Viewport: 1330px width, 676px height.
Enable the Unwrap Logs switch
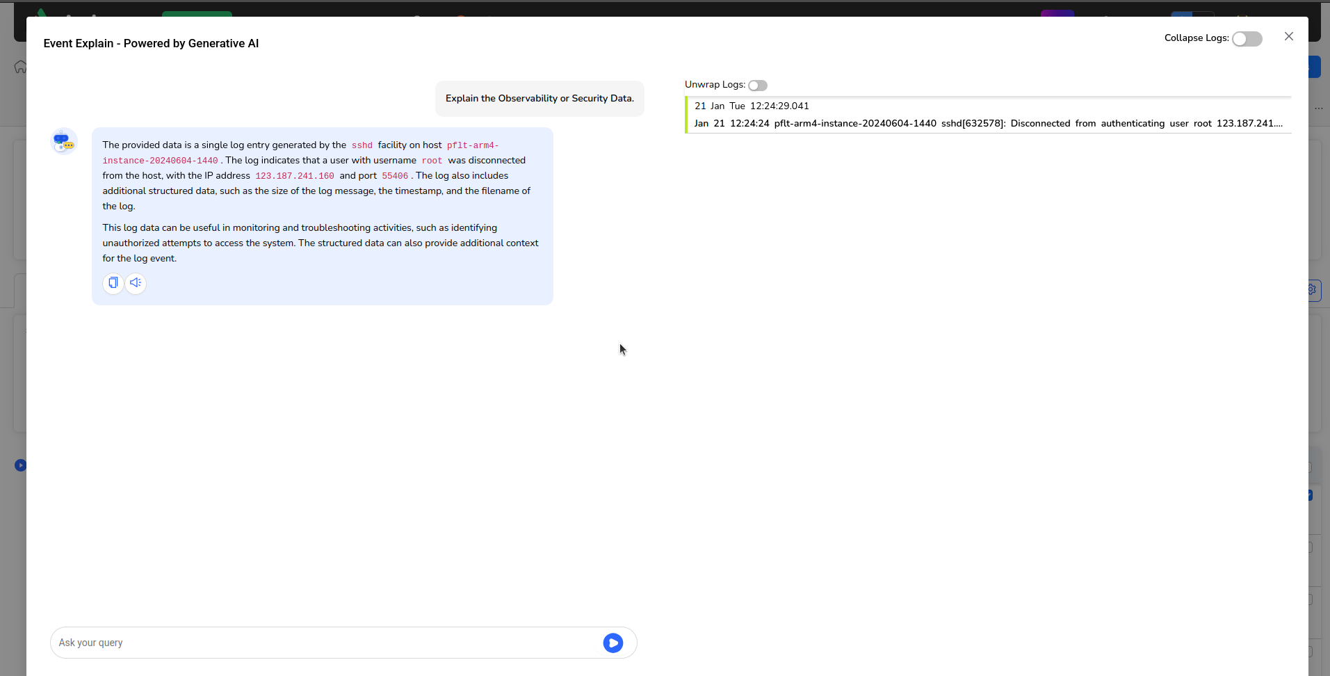pyautogui.click(x=757, y=86)
